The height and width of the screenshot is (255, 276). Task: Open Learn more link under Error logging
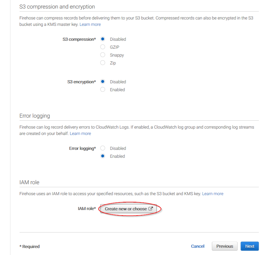point(80,133)
